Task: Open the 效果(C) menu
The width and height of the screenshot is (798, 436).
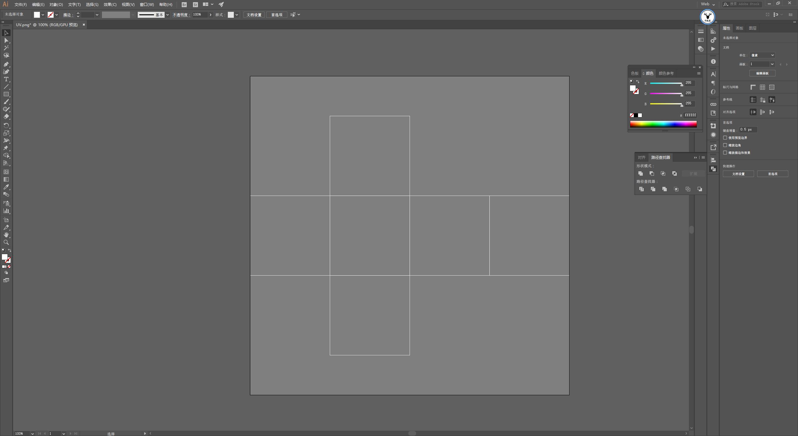Action: [110, 4]
